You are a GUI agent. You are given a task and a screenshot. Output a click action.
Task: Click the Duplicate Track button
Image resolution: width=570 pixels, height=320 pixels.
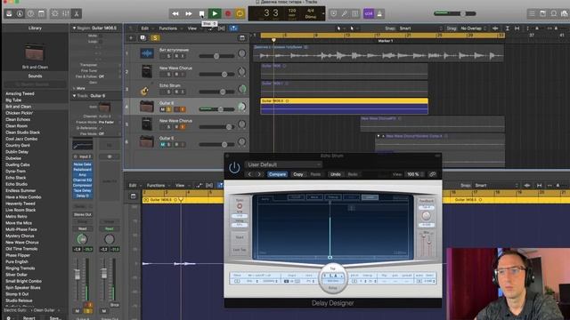pos(142,37)
